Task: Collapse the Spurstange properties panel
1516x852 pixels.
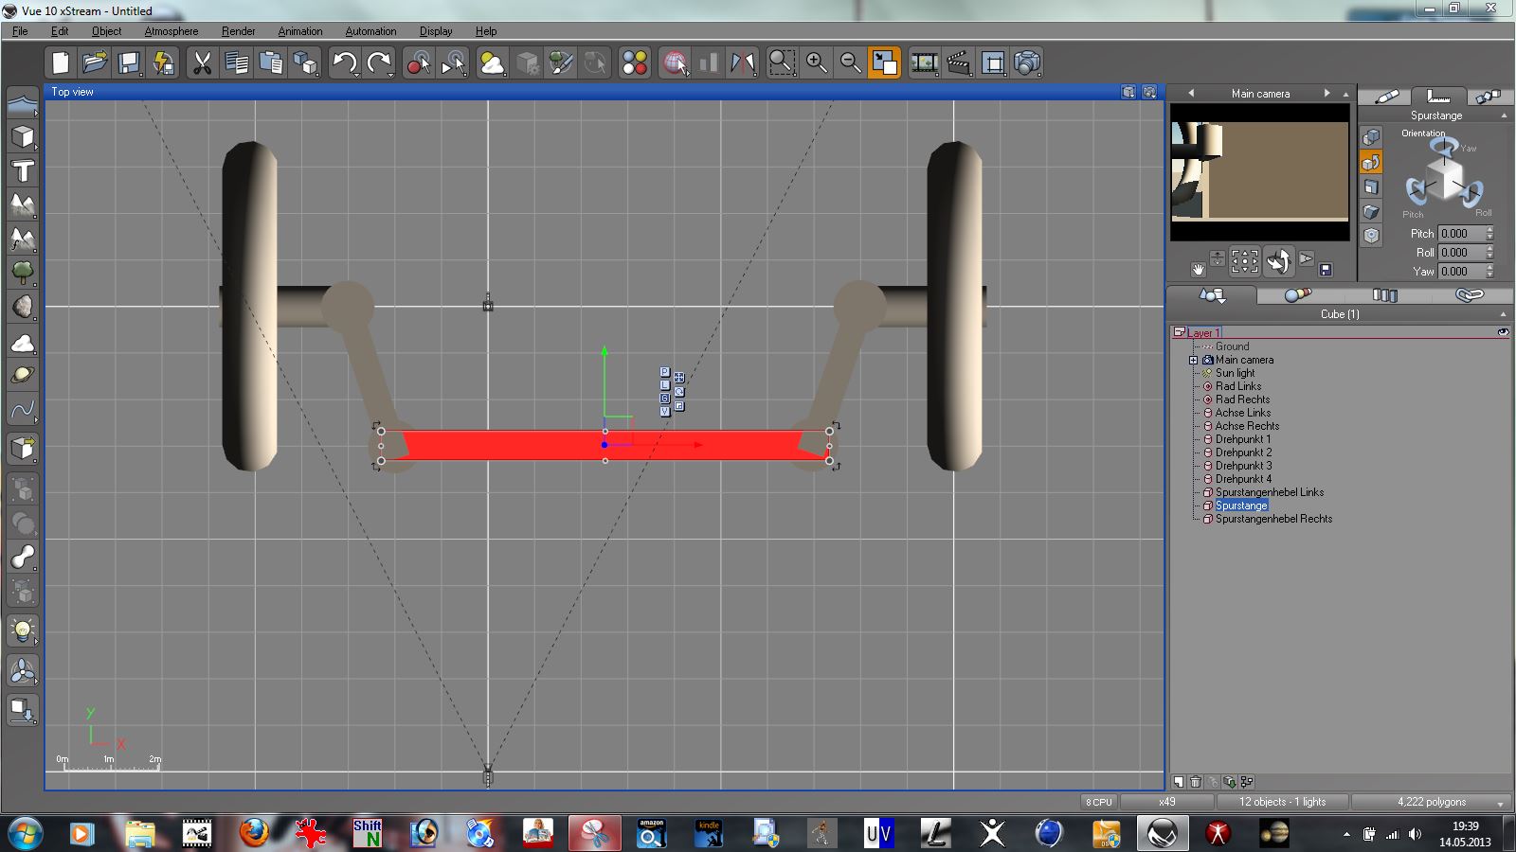Action: tap(1504, 115)
